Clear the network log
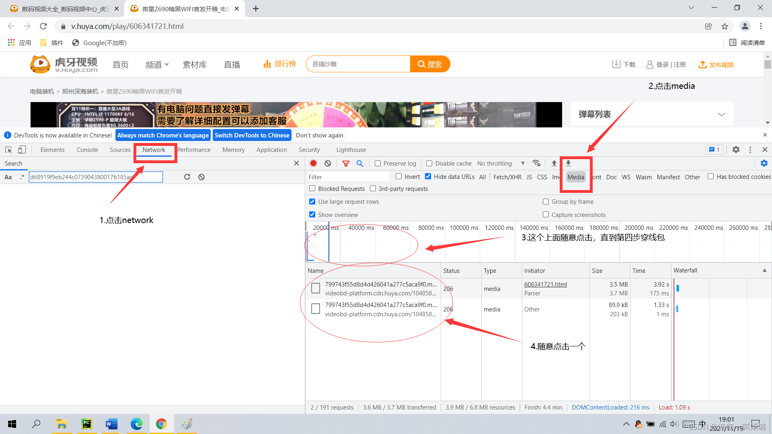Image resolution: width=772 pixels, height=434 pixels. coord(328,163)
